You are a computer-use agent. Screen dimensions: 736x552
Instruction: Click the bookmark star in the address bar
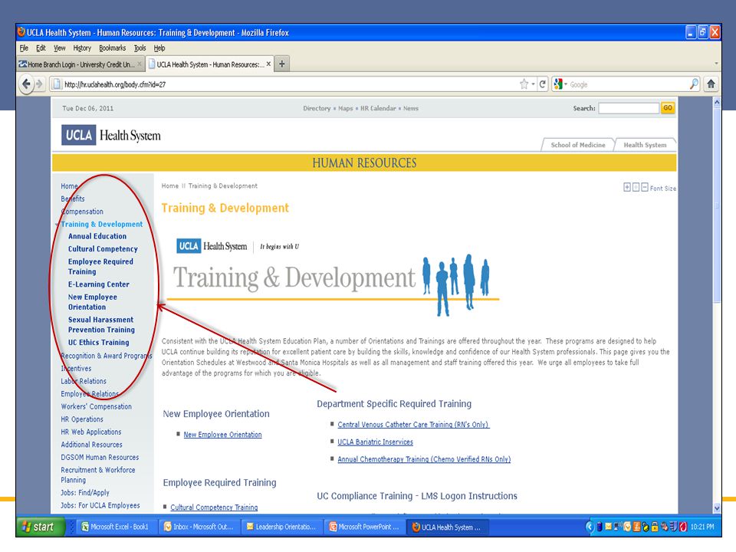tap(524, 84)
